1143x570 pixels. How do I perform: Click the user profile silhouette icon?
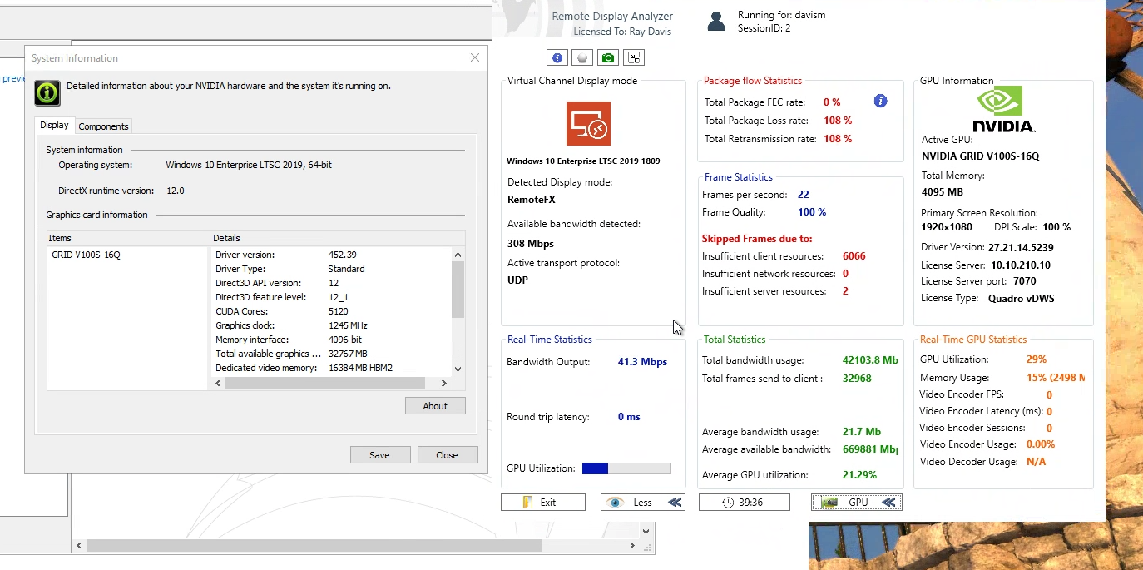pyautogui.click(x=716, y=22)
